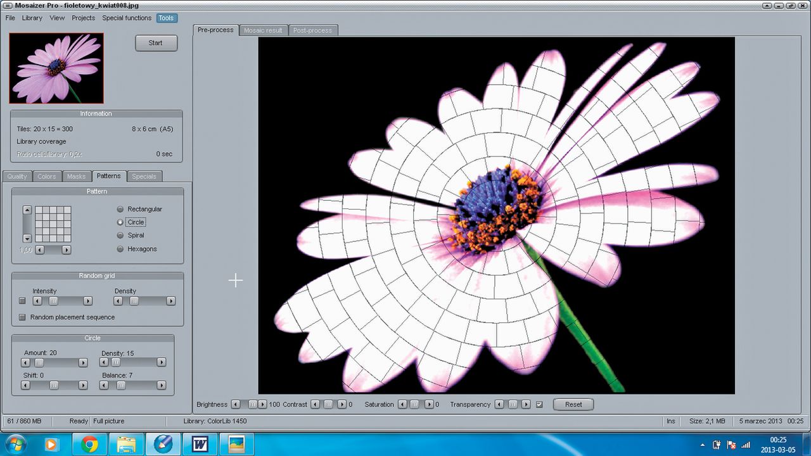The image size is (811, 456).
Task: Switch to the Mosaizer Pro taskbar icon
Action: (163, 445)
